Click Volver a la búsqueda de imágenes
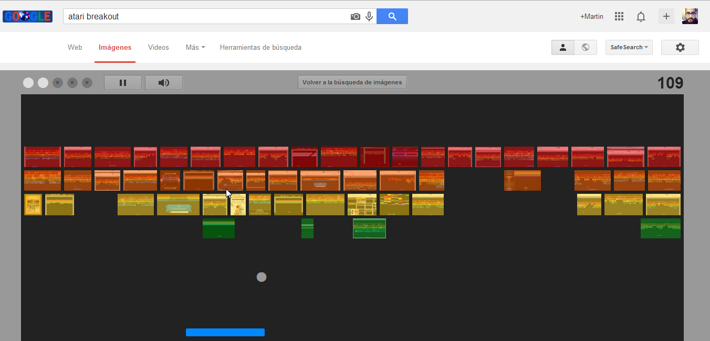 click(352, 82)
